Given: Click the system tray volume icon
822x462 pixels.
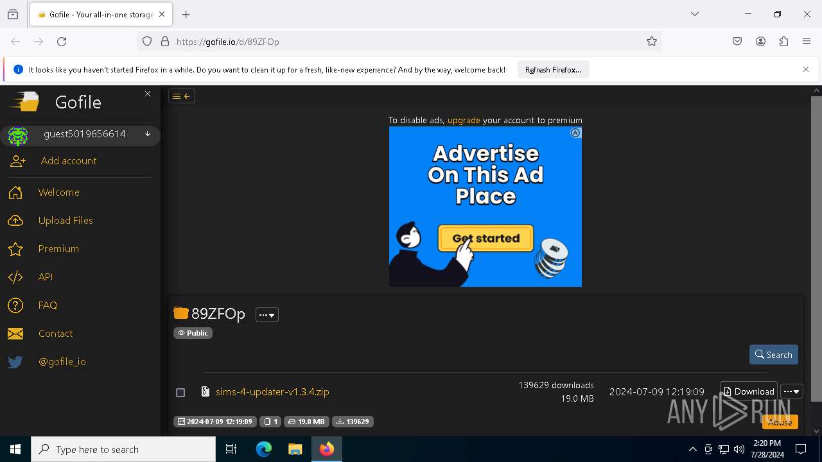Looking at the screenshot, I should pos(739,449).
